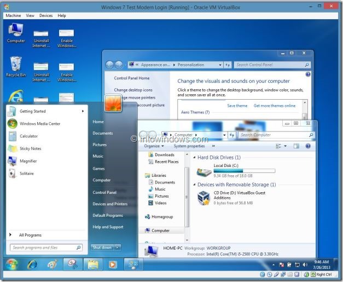Click Control Panel Home link
Image resolution: width=343 pixels, height=282 pixels.
132,78
